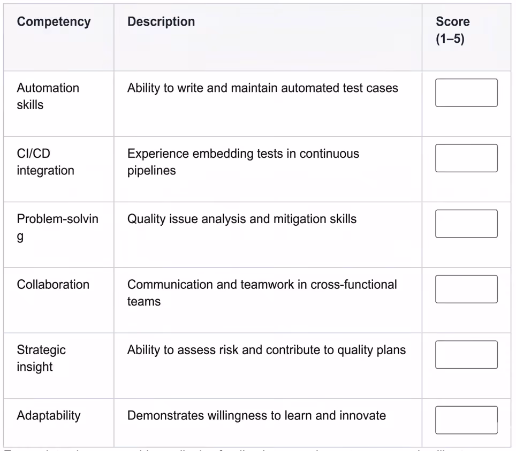Click the Strategic insight label

tap(41, 358)
